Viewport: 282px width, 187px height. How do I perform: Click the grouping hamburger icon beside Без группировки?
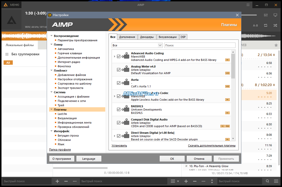click(x=7, y=54)
